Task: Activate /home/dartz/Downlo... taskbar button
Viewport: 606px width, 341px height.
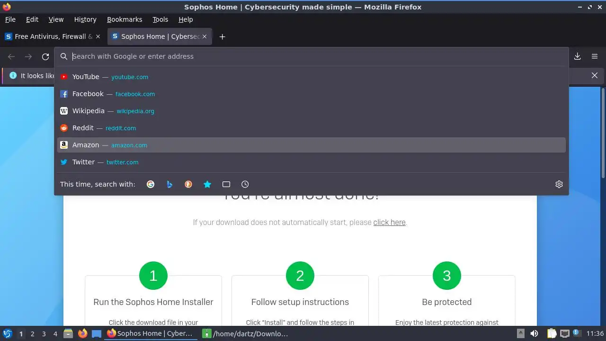Action: coord(246,333)
